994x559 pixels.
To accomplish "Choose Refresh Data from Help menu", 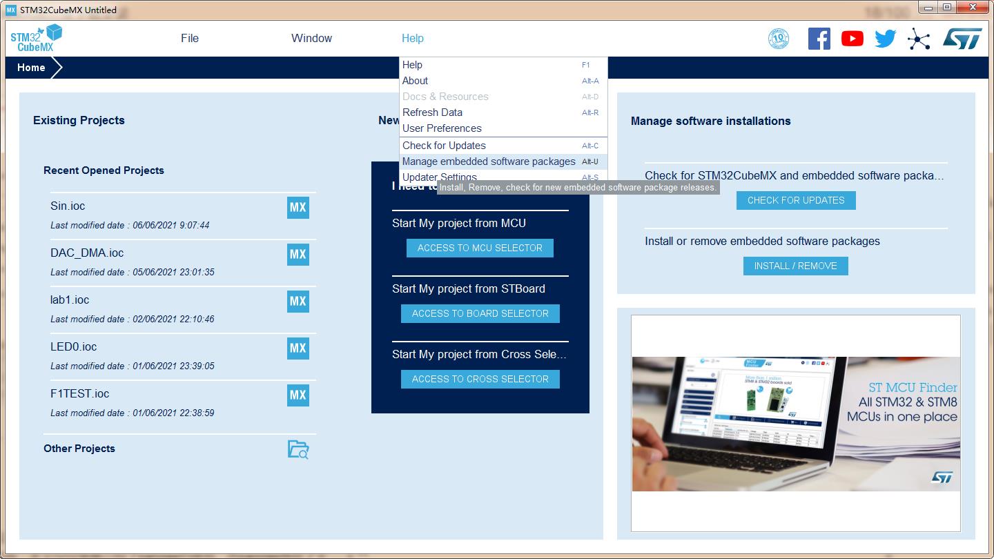I will (x=503, y=112).
